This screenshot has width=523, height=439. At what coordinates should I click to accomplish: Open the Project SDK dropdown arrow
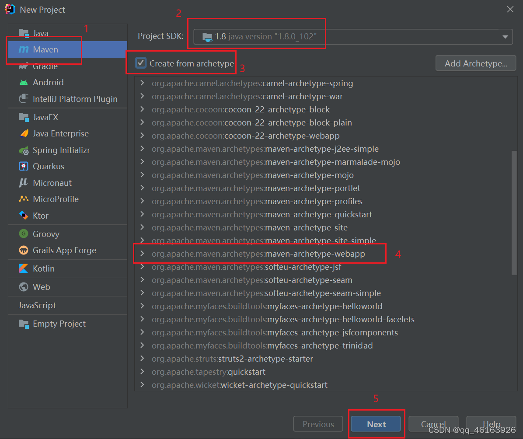(x=505, y=37)
